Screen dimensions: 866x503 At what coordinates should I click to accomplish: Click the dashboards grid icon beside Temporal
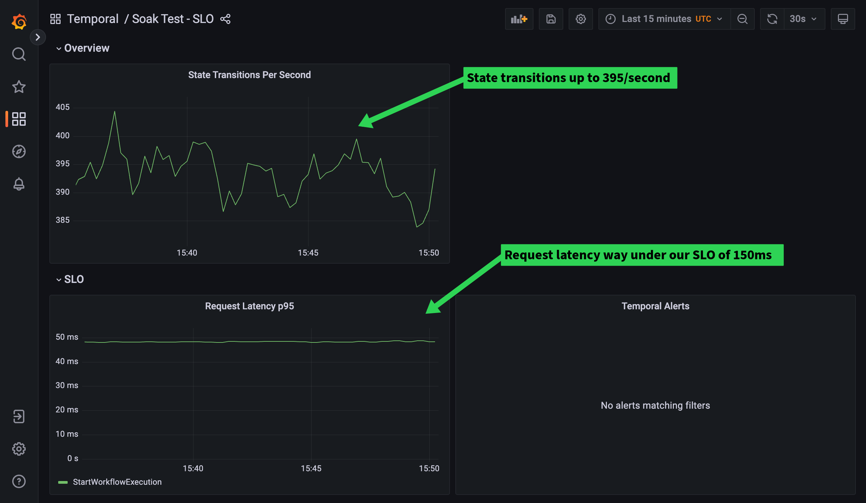click(55, 19)
